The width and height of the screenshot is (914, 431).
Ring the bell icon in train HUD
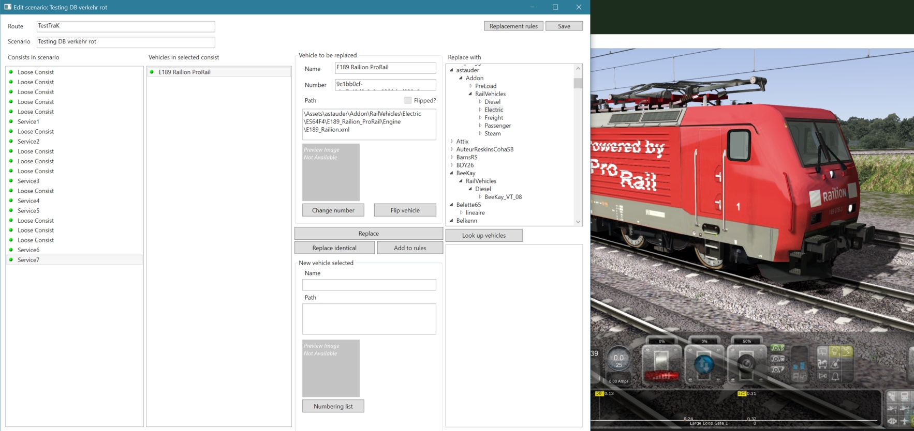point(835,376)
